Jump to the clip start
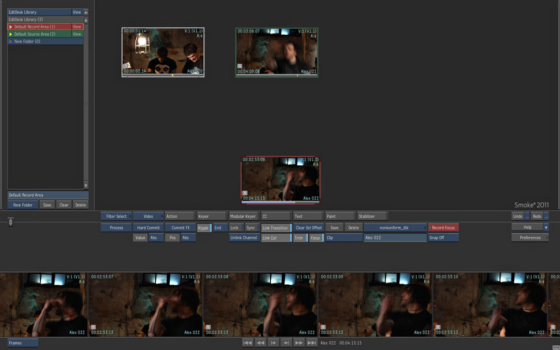Screen dimensions: 560x350 (x=247, y=342)
